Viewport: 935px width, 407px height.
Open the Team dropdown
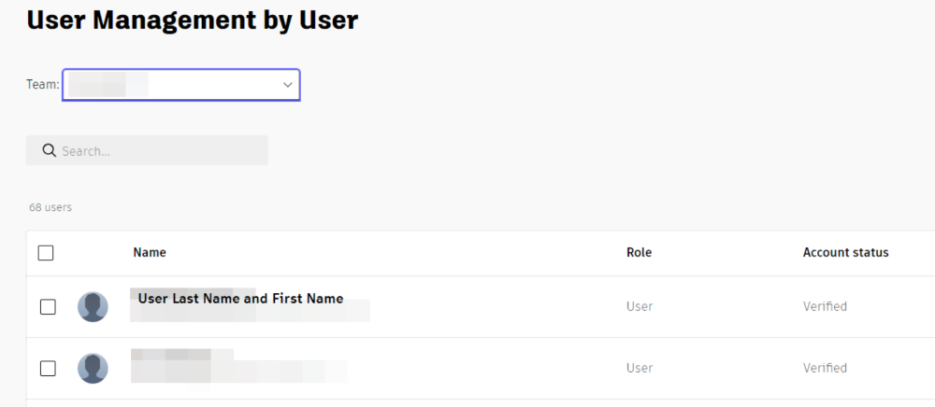point(180,85)
